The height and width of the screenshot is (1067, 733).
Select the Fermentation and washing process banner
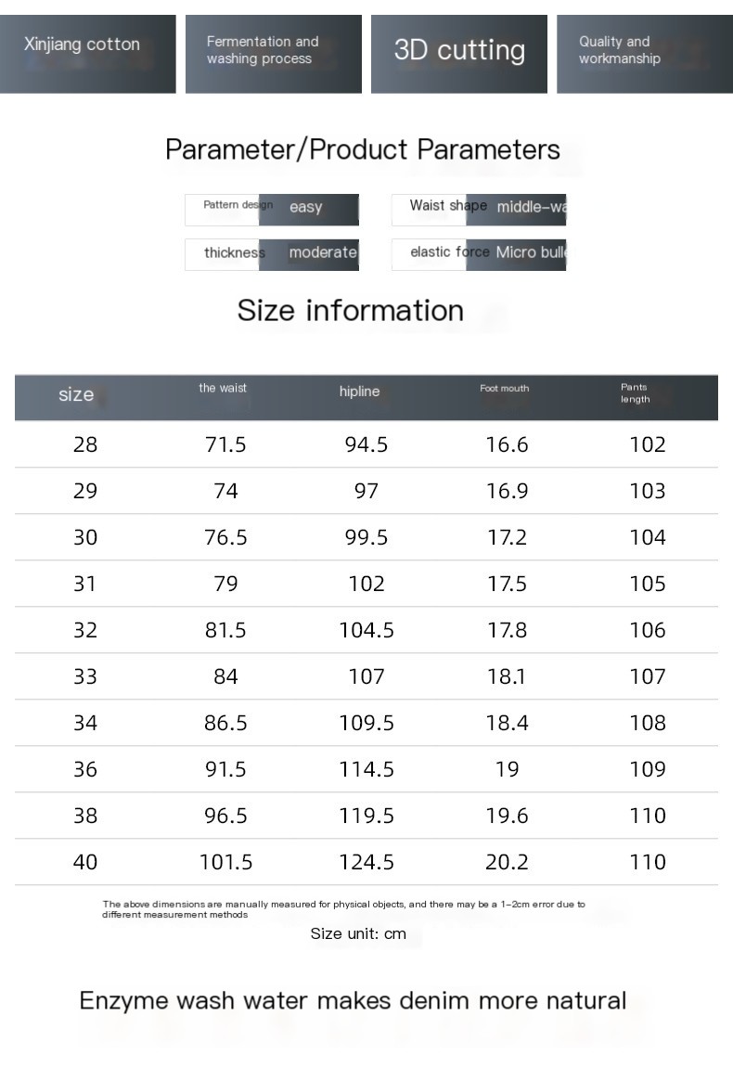click(x=273, y=53)
